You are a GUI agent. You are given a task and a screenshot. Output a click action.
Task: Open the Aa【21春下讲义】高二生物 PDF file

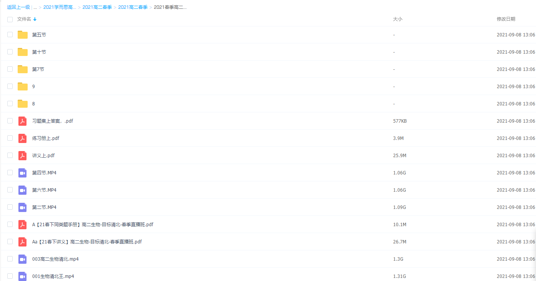87,242
